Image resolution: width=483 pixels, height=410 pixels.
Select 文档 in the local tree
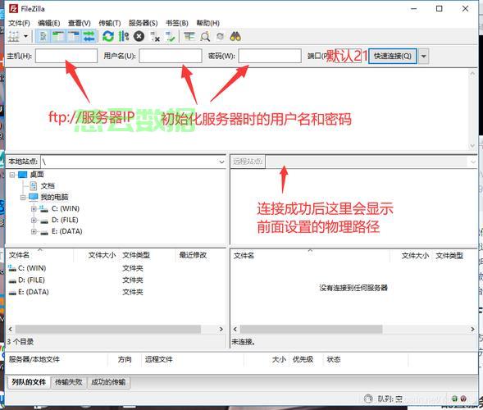(x=48, y=186)
